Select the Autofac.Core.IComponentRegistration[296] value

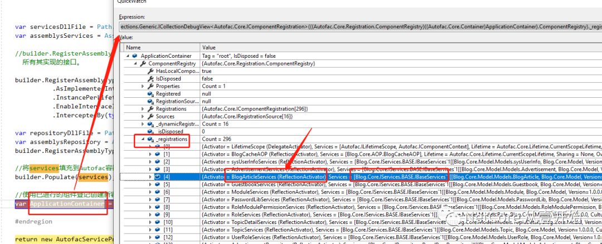pos(255,109)
